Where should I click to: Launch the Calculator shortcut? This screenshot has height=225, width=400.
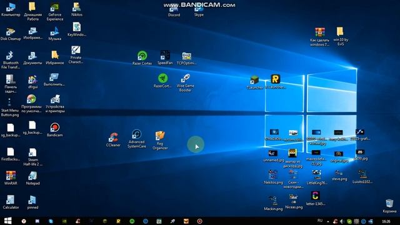[x=11, y=202]
